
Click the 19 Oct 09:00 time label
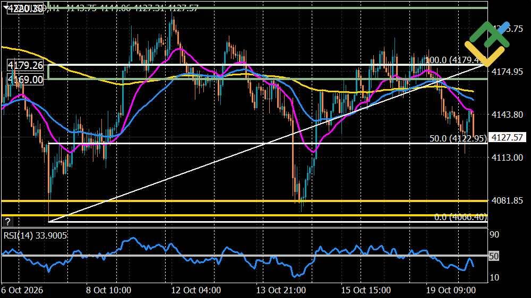click(x=451, y=290)
